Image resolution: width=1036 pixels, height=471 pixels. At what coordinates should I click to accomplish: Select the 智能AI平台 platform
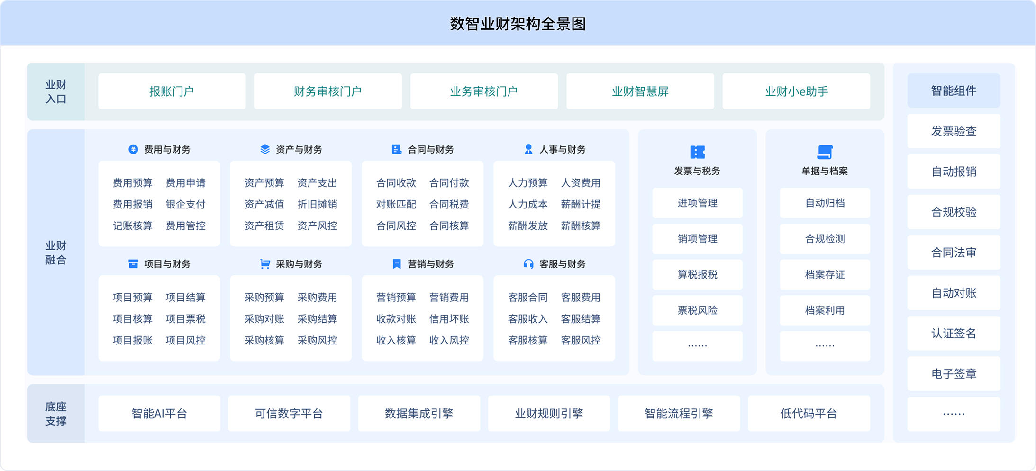159,414
